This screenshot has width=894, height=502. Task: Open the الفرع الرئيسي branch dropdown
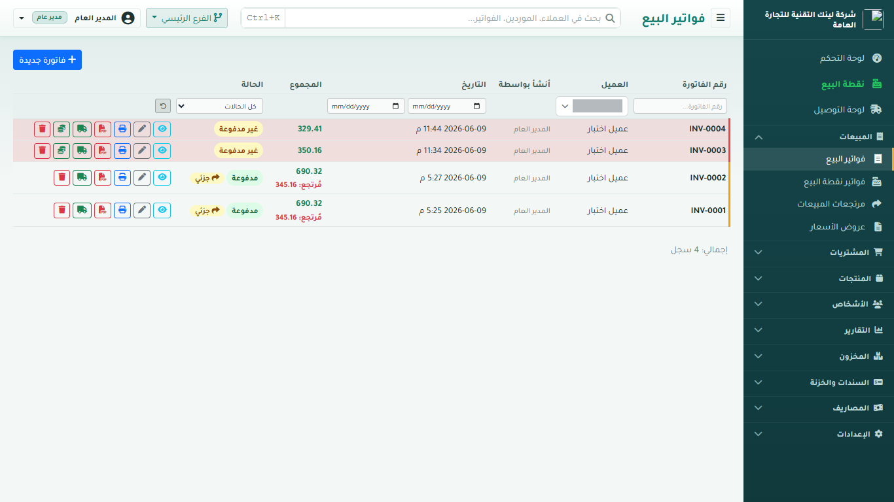[187, 18]
